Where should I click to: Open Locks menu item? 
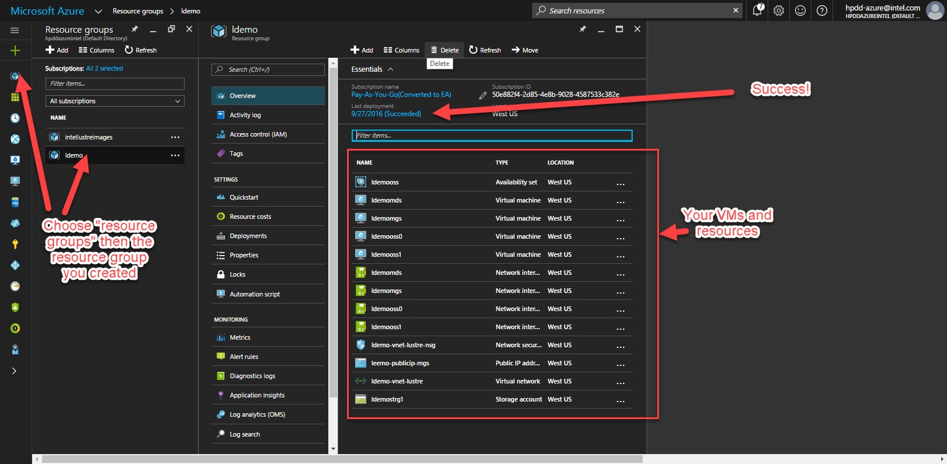click(268, 274)
